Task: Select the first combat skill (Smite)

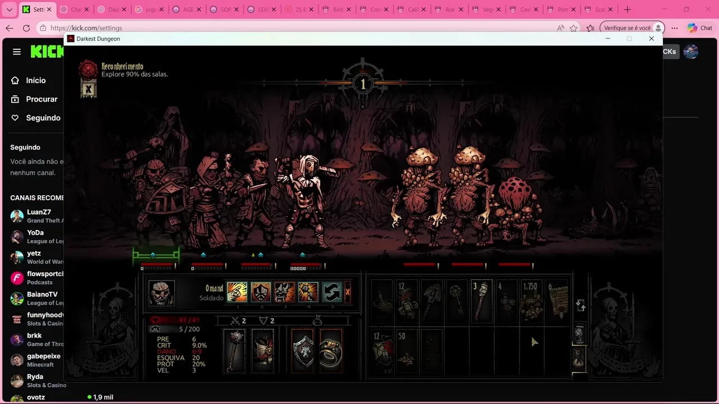Action: coord(236,292)
